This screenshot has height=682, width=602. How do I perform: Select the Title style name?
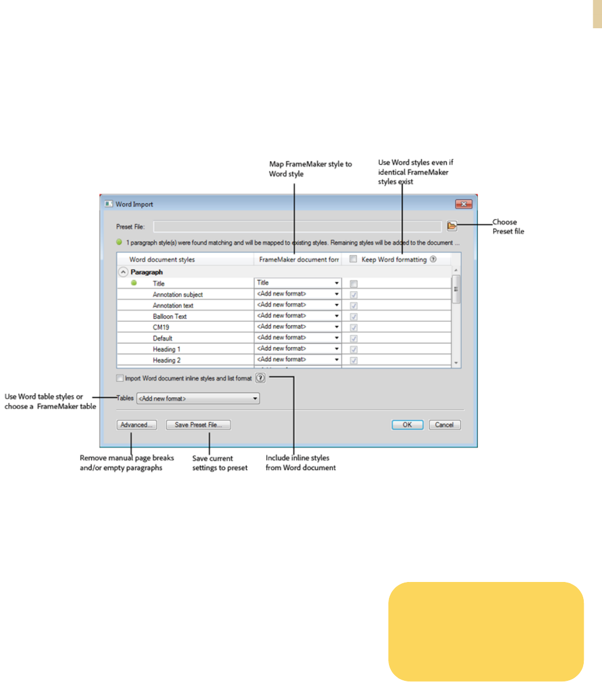tap(158, 284)
